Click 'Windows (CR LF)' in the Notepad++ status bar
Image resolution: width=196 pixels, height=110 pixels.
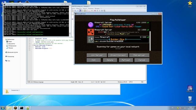123,82
